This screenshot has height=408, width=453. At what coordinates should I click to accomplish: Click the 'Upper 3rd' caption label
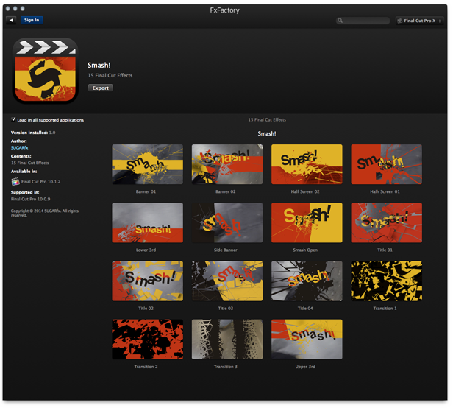tap(305, 367)
